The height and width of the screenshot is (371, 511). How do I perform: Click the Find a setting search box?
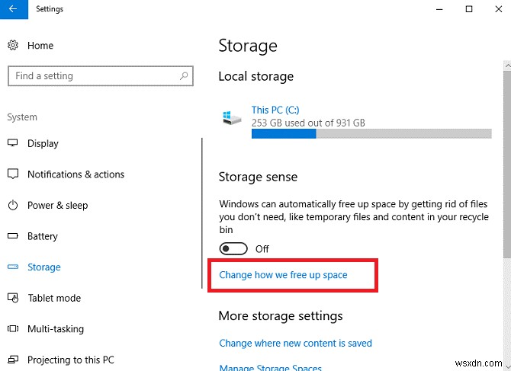click(x=92, y=76)
